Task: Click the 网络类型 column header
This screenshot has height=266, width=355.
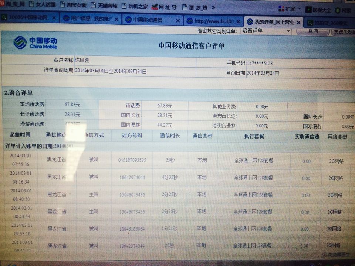Action: 337,137
